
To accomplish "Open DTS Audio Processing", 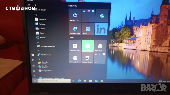I will pos(46,46).
